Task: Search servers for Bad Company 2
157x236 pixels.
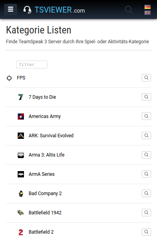Action: (x=146, y=193)
